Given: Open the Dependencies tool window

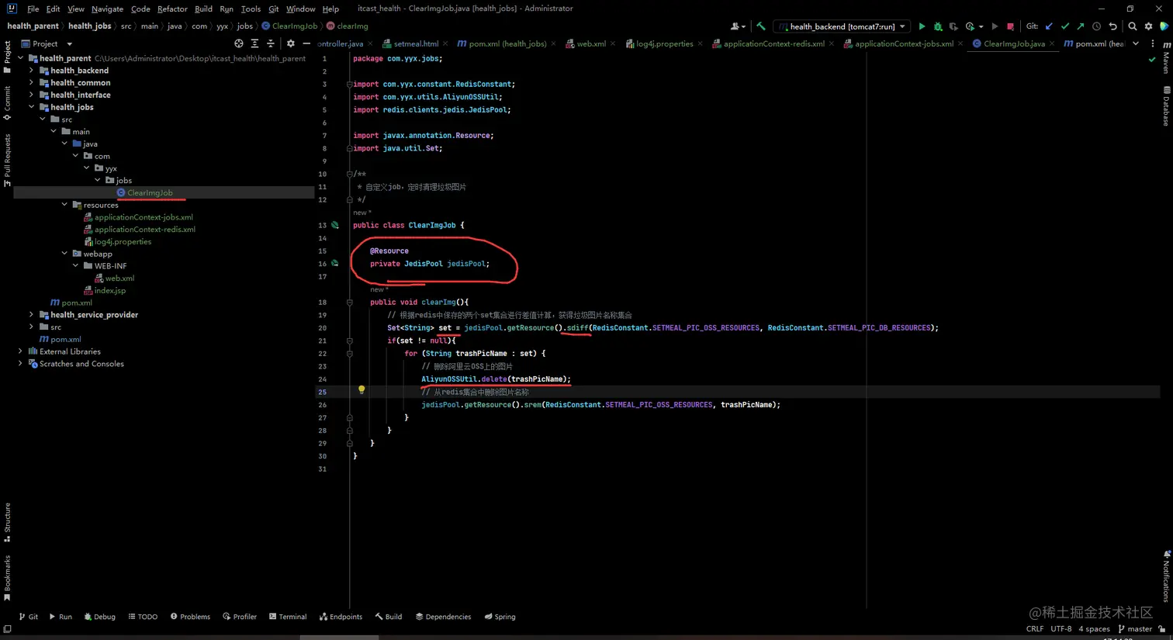Looking at the screenshot, I should (443, 617).
